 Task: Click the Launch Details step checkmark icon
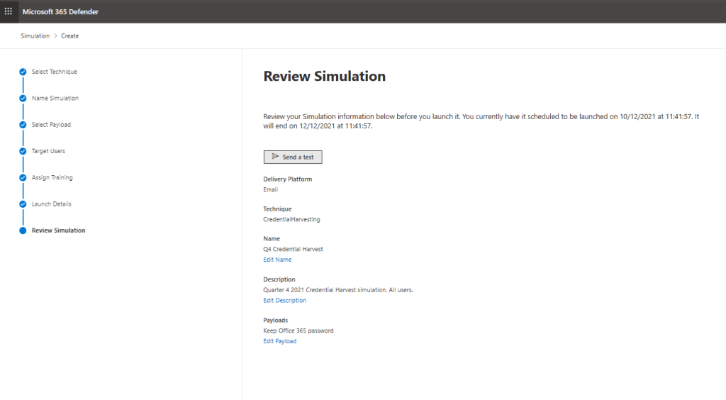coord(23,204)
